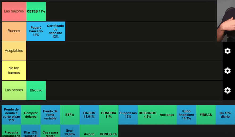Select the Aceptables tier label
Viewport: 235px width, 137px height.
coord(14,51)
